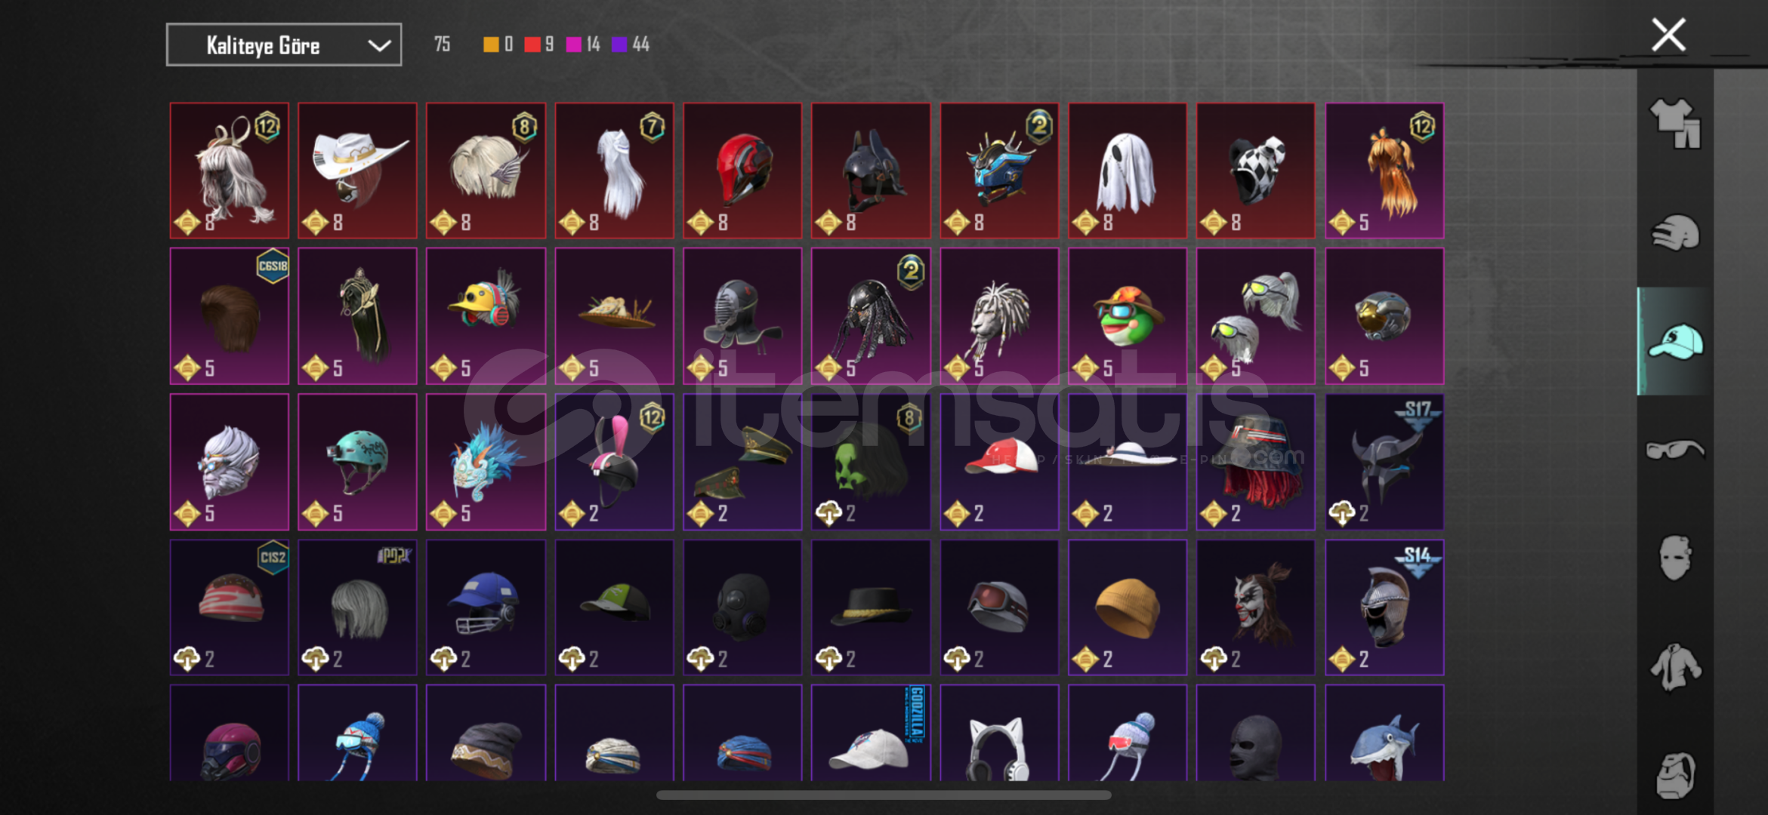The width and height of the screenshot is (1768, 815).
Task: Select the Godzilla white cap item
Action: pyautogui.click(x=871, y=733)
